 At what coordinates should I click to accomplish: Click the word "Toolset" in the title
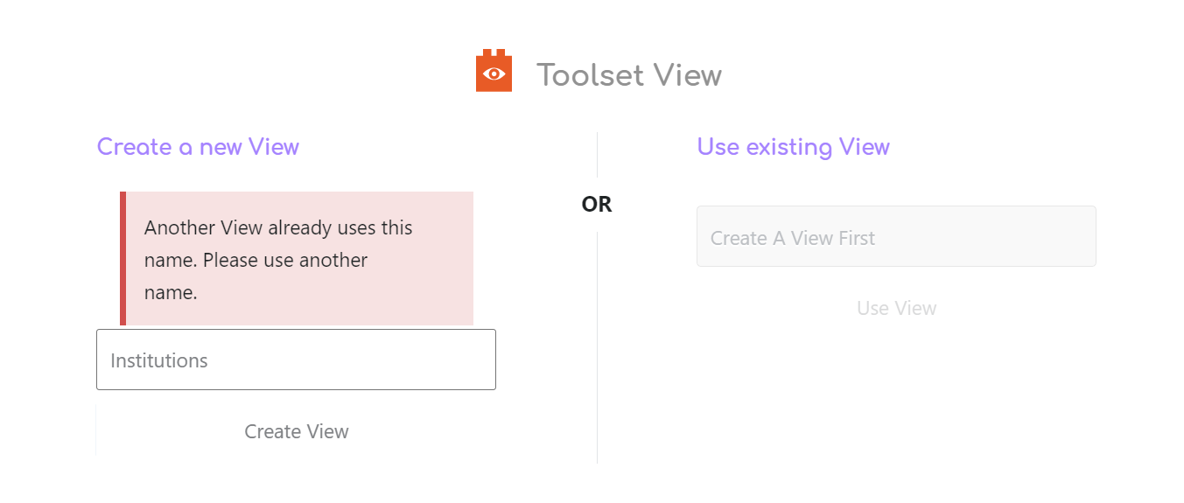(x=591, y=75)
